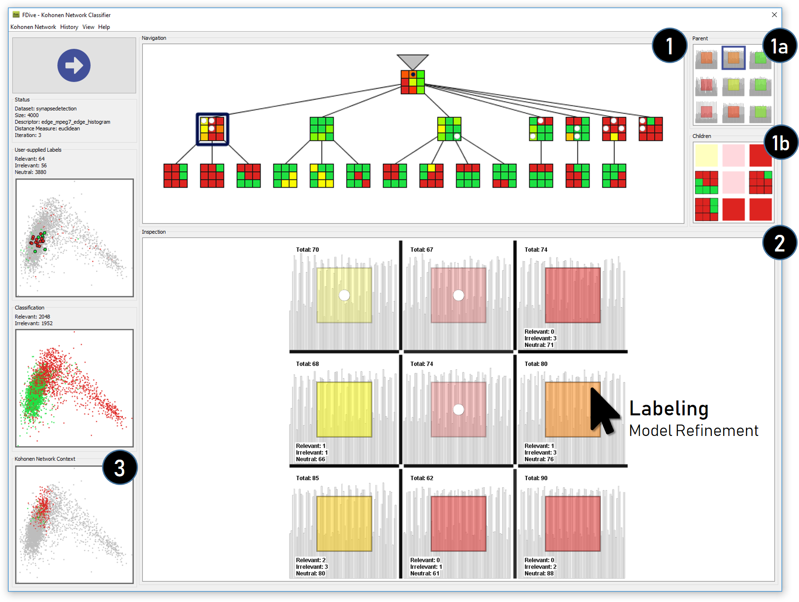799x602 pixels.
Task: Select the bottom-right solid red Children tile
Action: click(x=760, y=209)
